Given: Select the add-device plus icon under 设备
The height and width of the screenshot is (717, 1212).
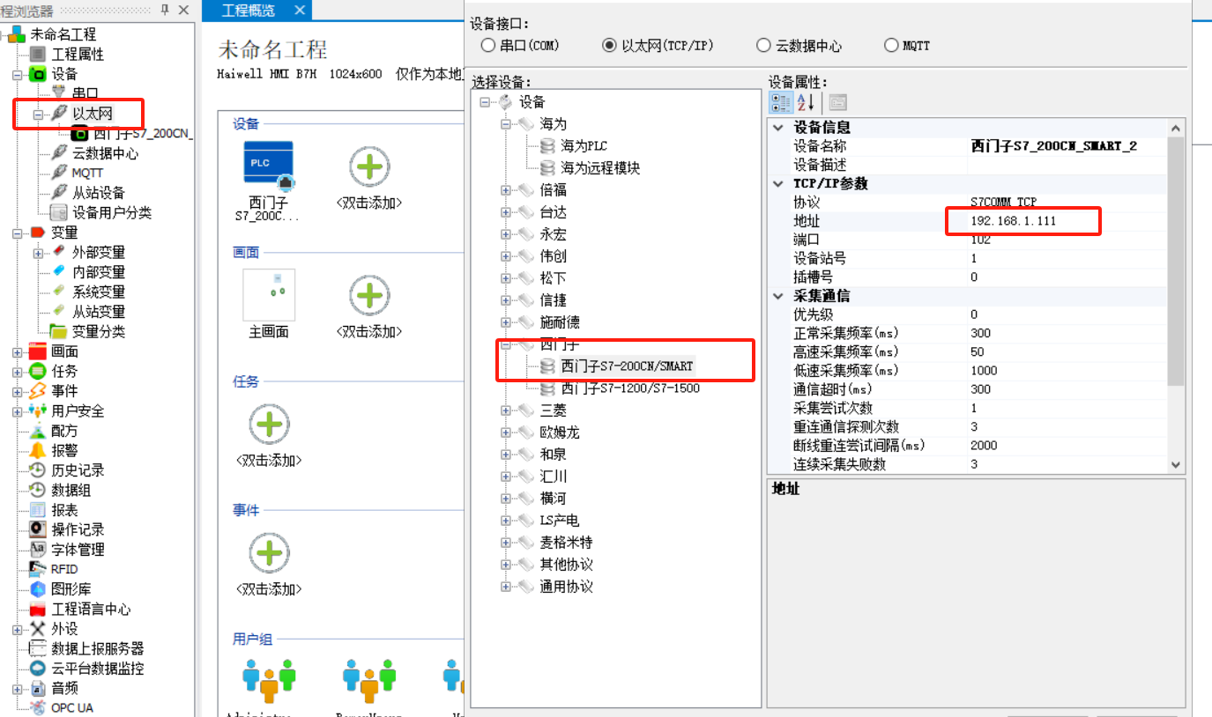Looking at the screenshot, I should [x=369, y=166].
